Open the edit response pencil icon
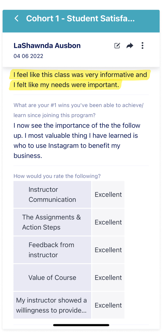The height and width of the screenshot is (332, 163). pos(117,46)
